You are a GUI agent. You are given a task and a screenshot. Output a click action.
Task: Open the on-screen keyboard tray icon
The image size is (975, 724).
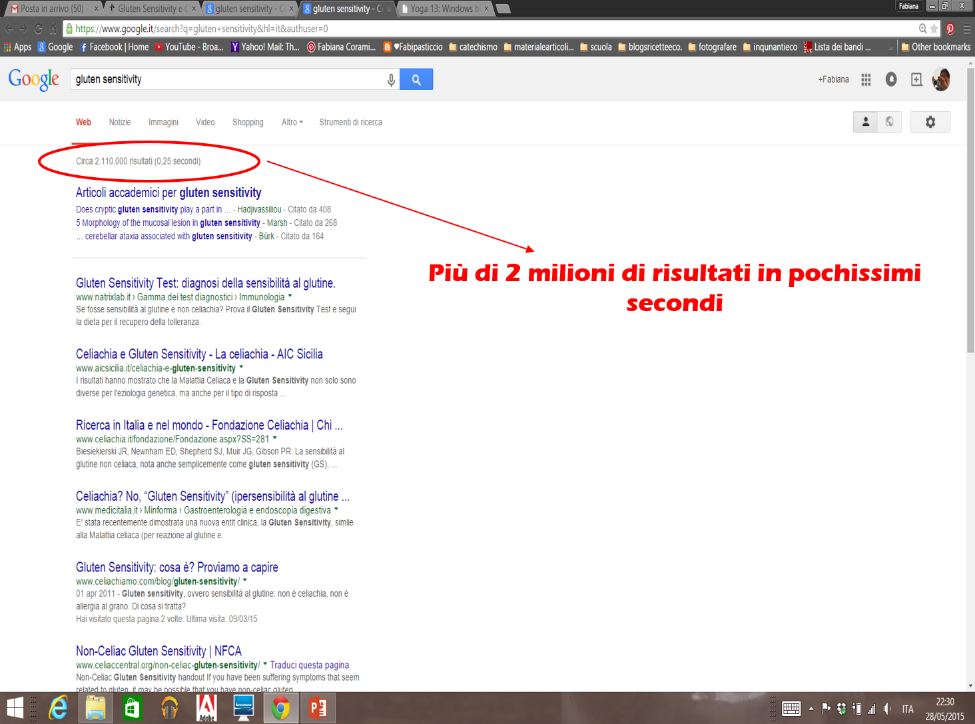[791, 709]
